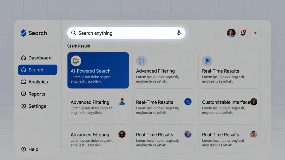
Task: Click the gear icon on top Advanced Filtering card
Action: (141, 61)
